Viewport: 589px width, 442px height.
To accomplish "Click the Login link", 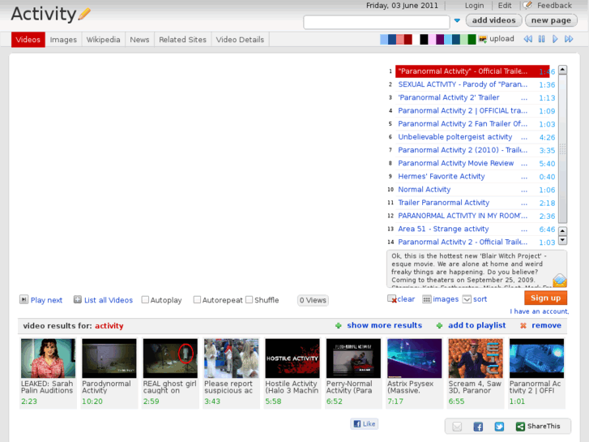I will click(474, 6).
